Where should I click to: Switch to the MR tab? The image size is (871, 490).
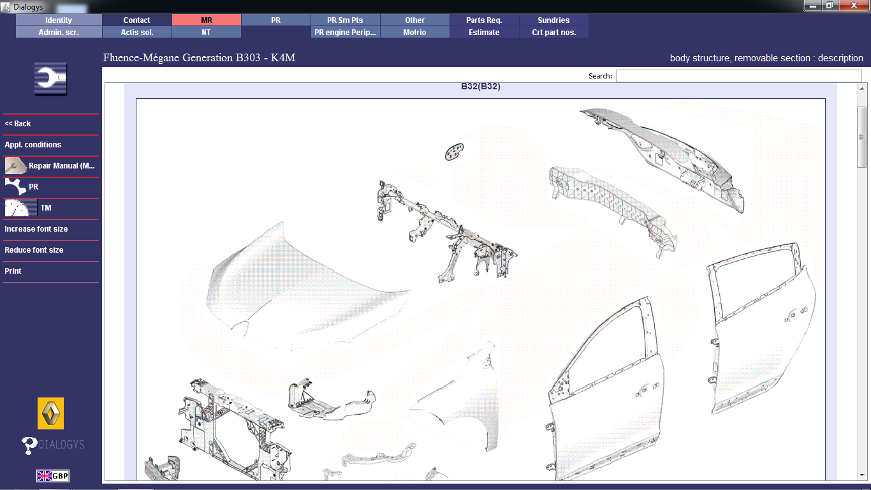[207, 20]
